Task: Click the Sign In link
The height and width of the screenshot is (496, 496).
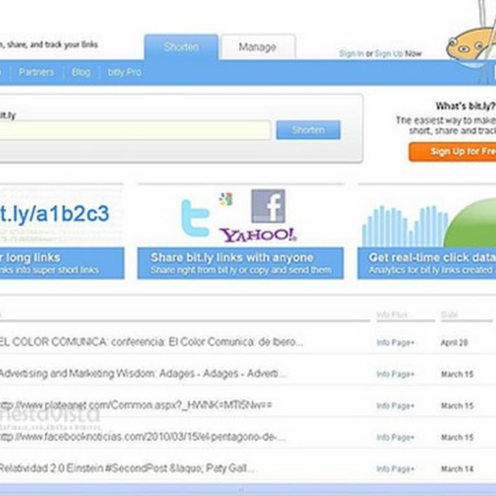Action: click(351, 53)
